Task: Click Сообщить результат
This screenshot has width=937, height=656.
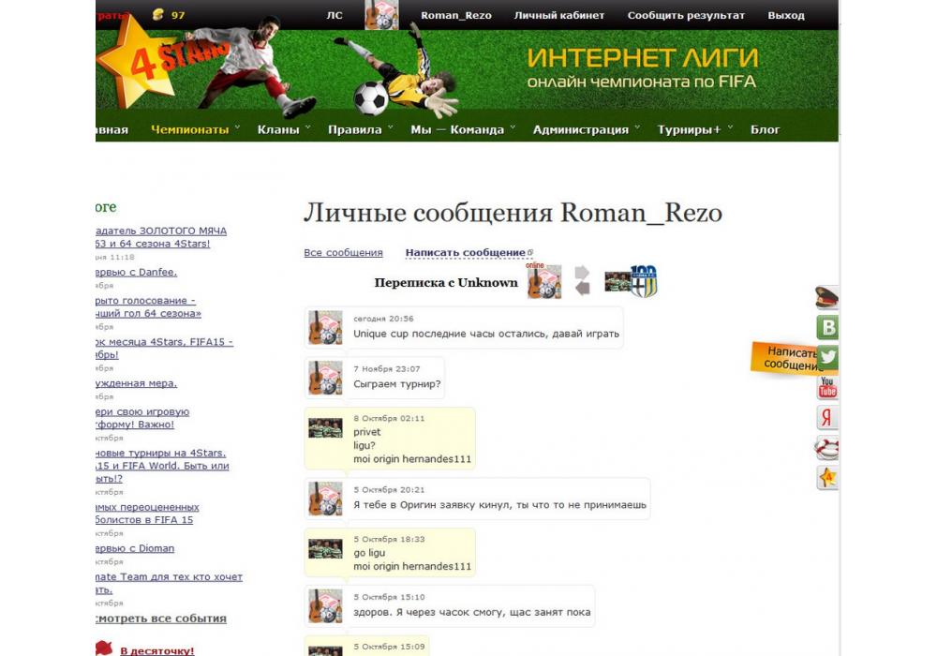Action: [x=686, y=16]
